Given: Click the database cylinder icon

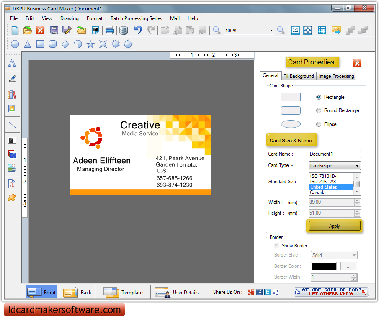Looking at the screenshot, I should click(x=124, y=31).
